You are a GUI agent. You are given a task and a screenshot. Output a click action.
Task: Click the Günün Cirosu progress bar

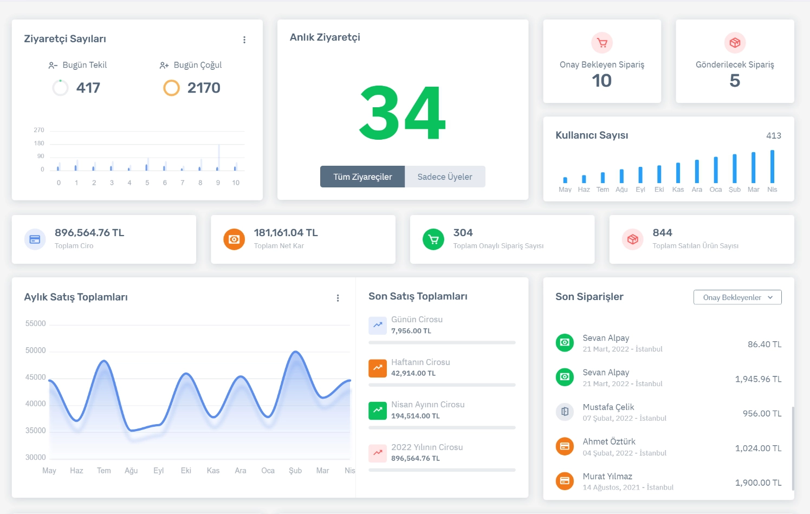click(x=442, y=342)
